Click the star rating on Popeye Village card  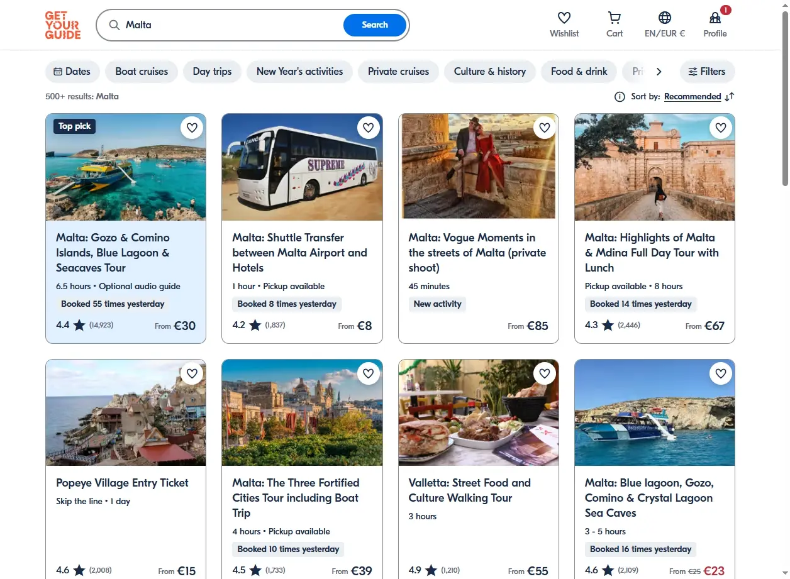tap(79, 570)
